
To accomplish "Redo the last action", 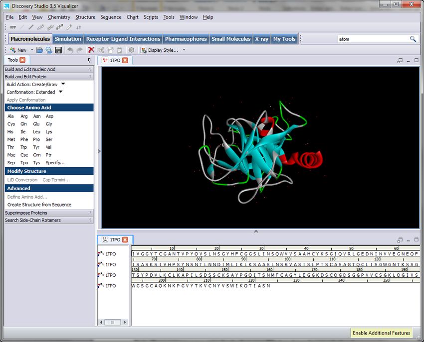I will pos(80,50).
